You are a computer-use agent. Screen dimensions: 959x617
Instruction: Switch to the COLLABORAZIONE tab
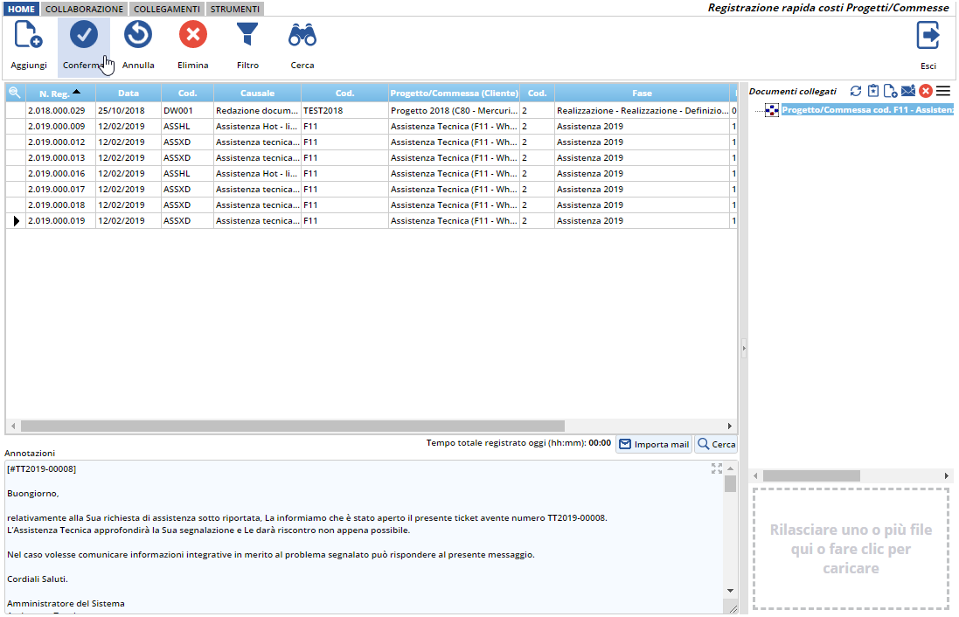coord(84,9)
